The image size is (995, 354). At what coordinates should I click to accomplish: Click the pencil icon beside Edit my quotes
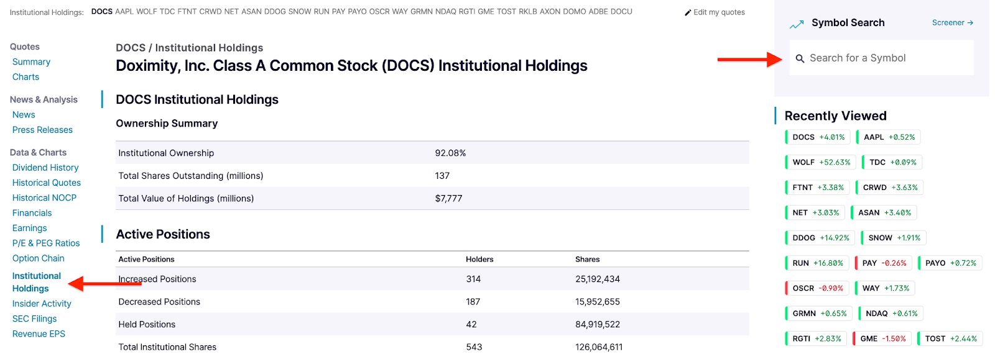[x=688, y=12]
